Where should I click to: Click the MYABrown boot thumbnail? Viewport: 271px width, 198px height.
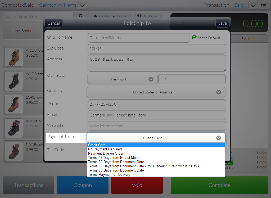[14, 151]
